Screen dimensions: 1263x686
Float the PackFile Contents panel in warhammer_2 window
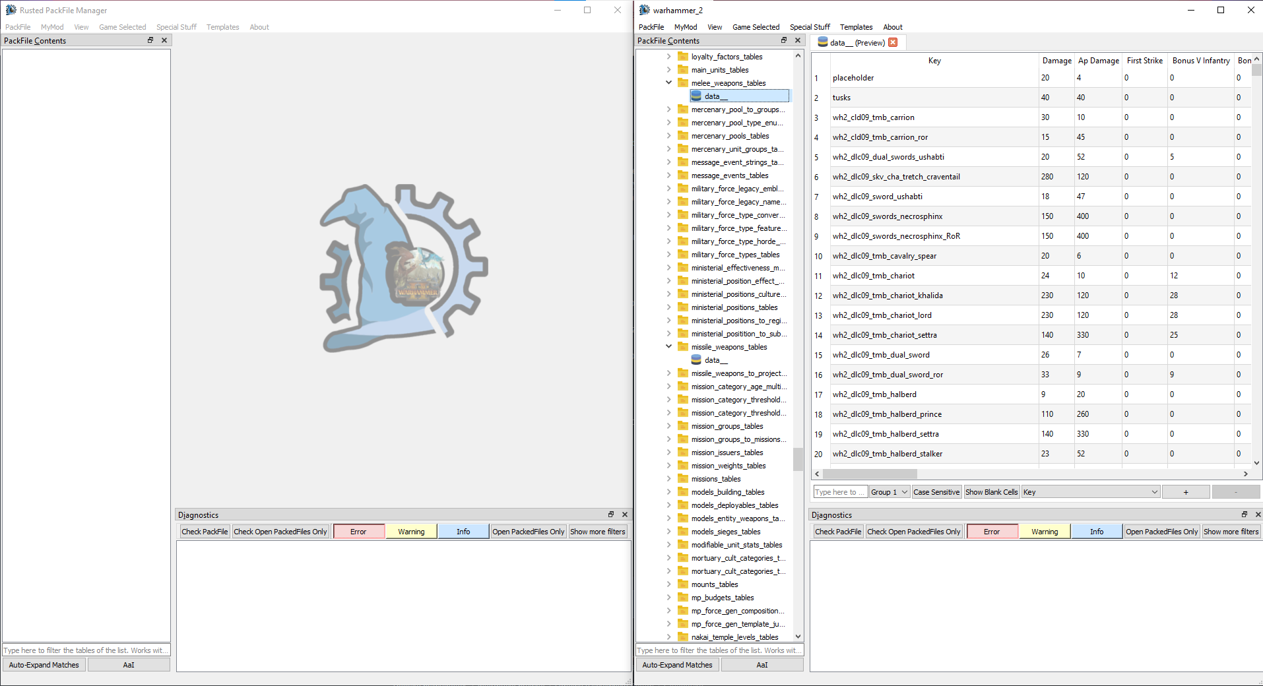784,40
